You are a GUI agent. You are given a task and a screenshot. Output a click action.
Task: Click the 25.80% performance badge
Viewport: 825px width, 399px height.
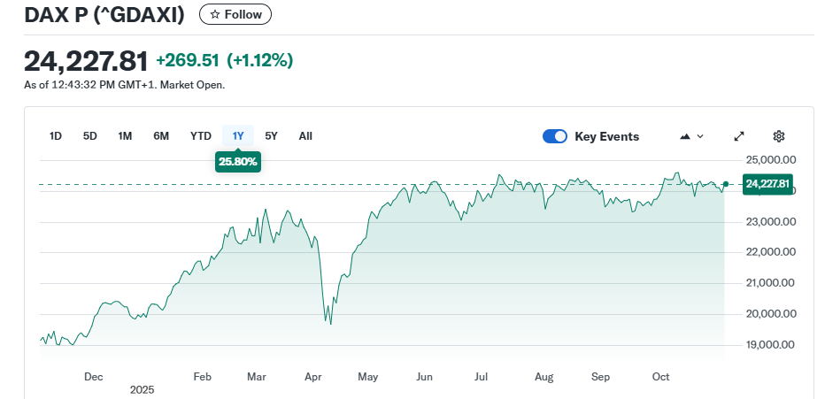tap(237, 163)
